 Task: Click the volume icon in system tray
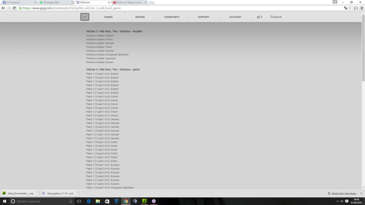click(342, 201)
